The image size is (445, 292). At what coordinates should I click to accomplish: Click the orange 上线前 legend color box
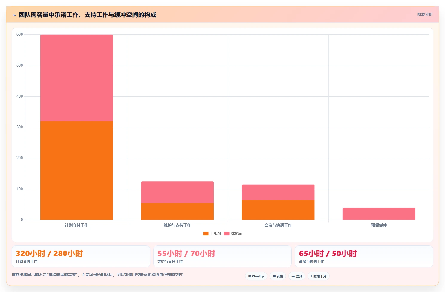[206, 234]
